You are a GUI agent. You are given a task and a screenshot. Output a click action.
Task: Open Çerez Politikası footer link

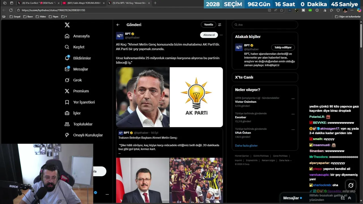tap(280, 156)
